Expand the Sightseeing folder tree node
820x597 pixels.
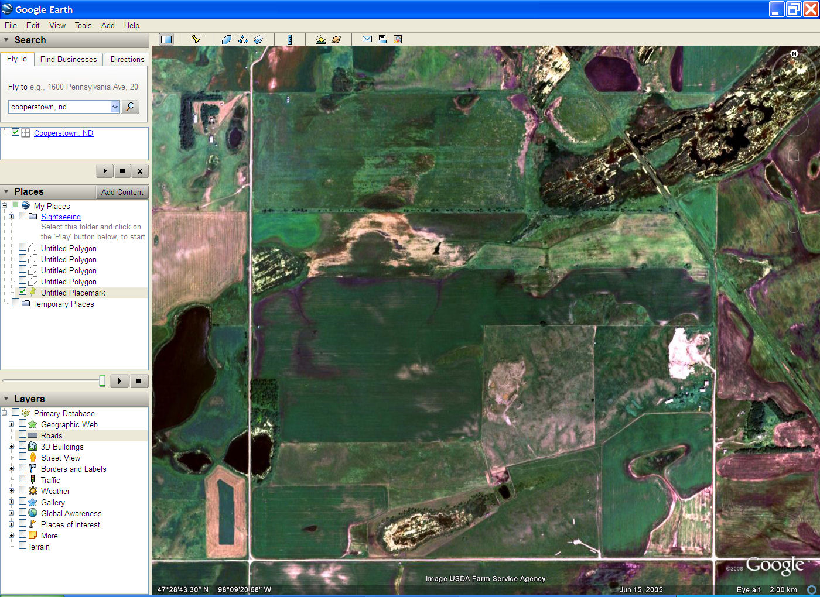11,217
